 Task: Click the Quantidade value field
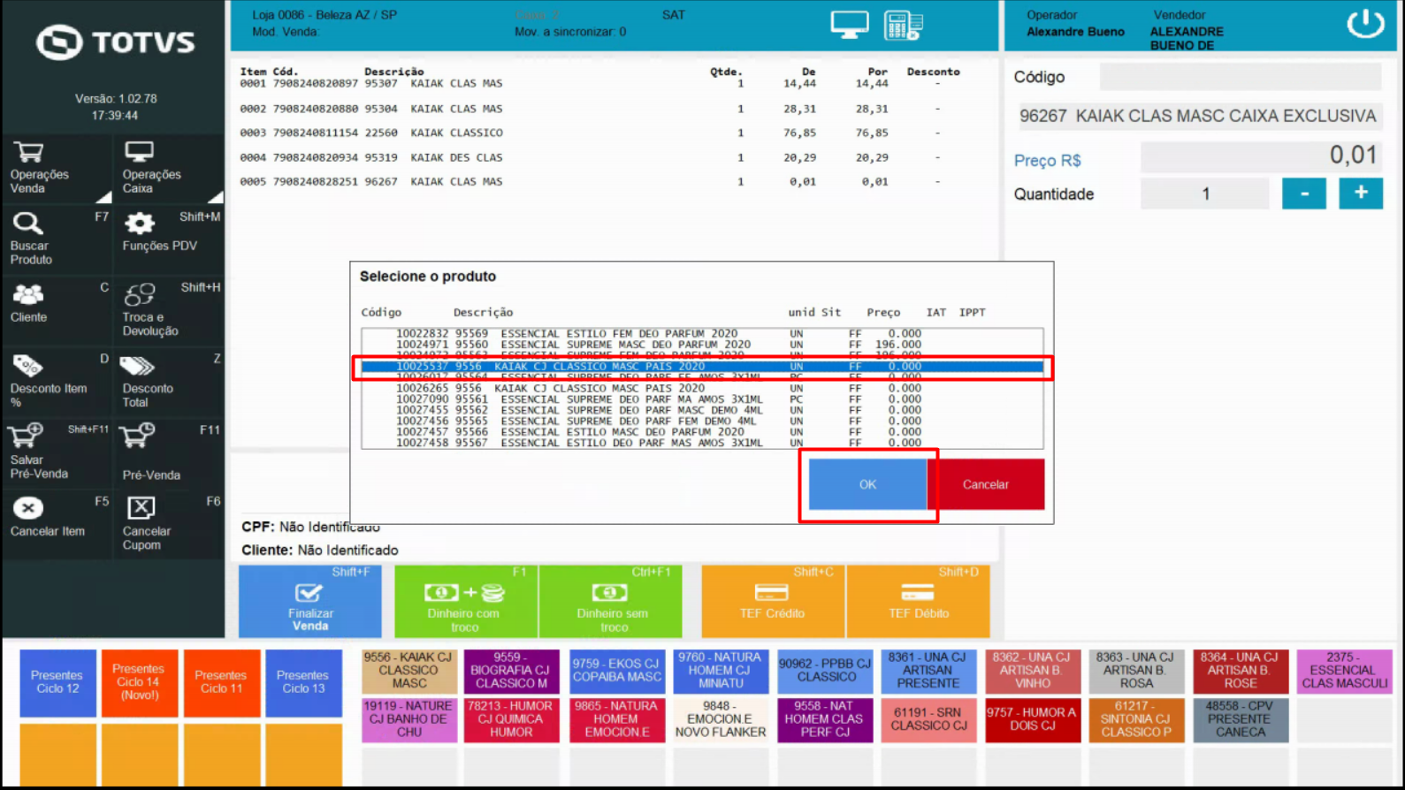1204,194
